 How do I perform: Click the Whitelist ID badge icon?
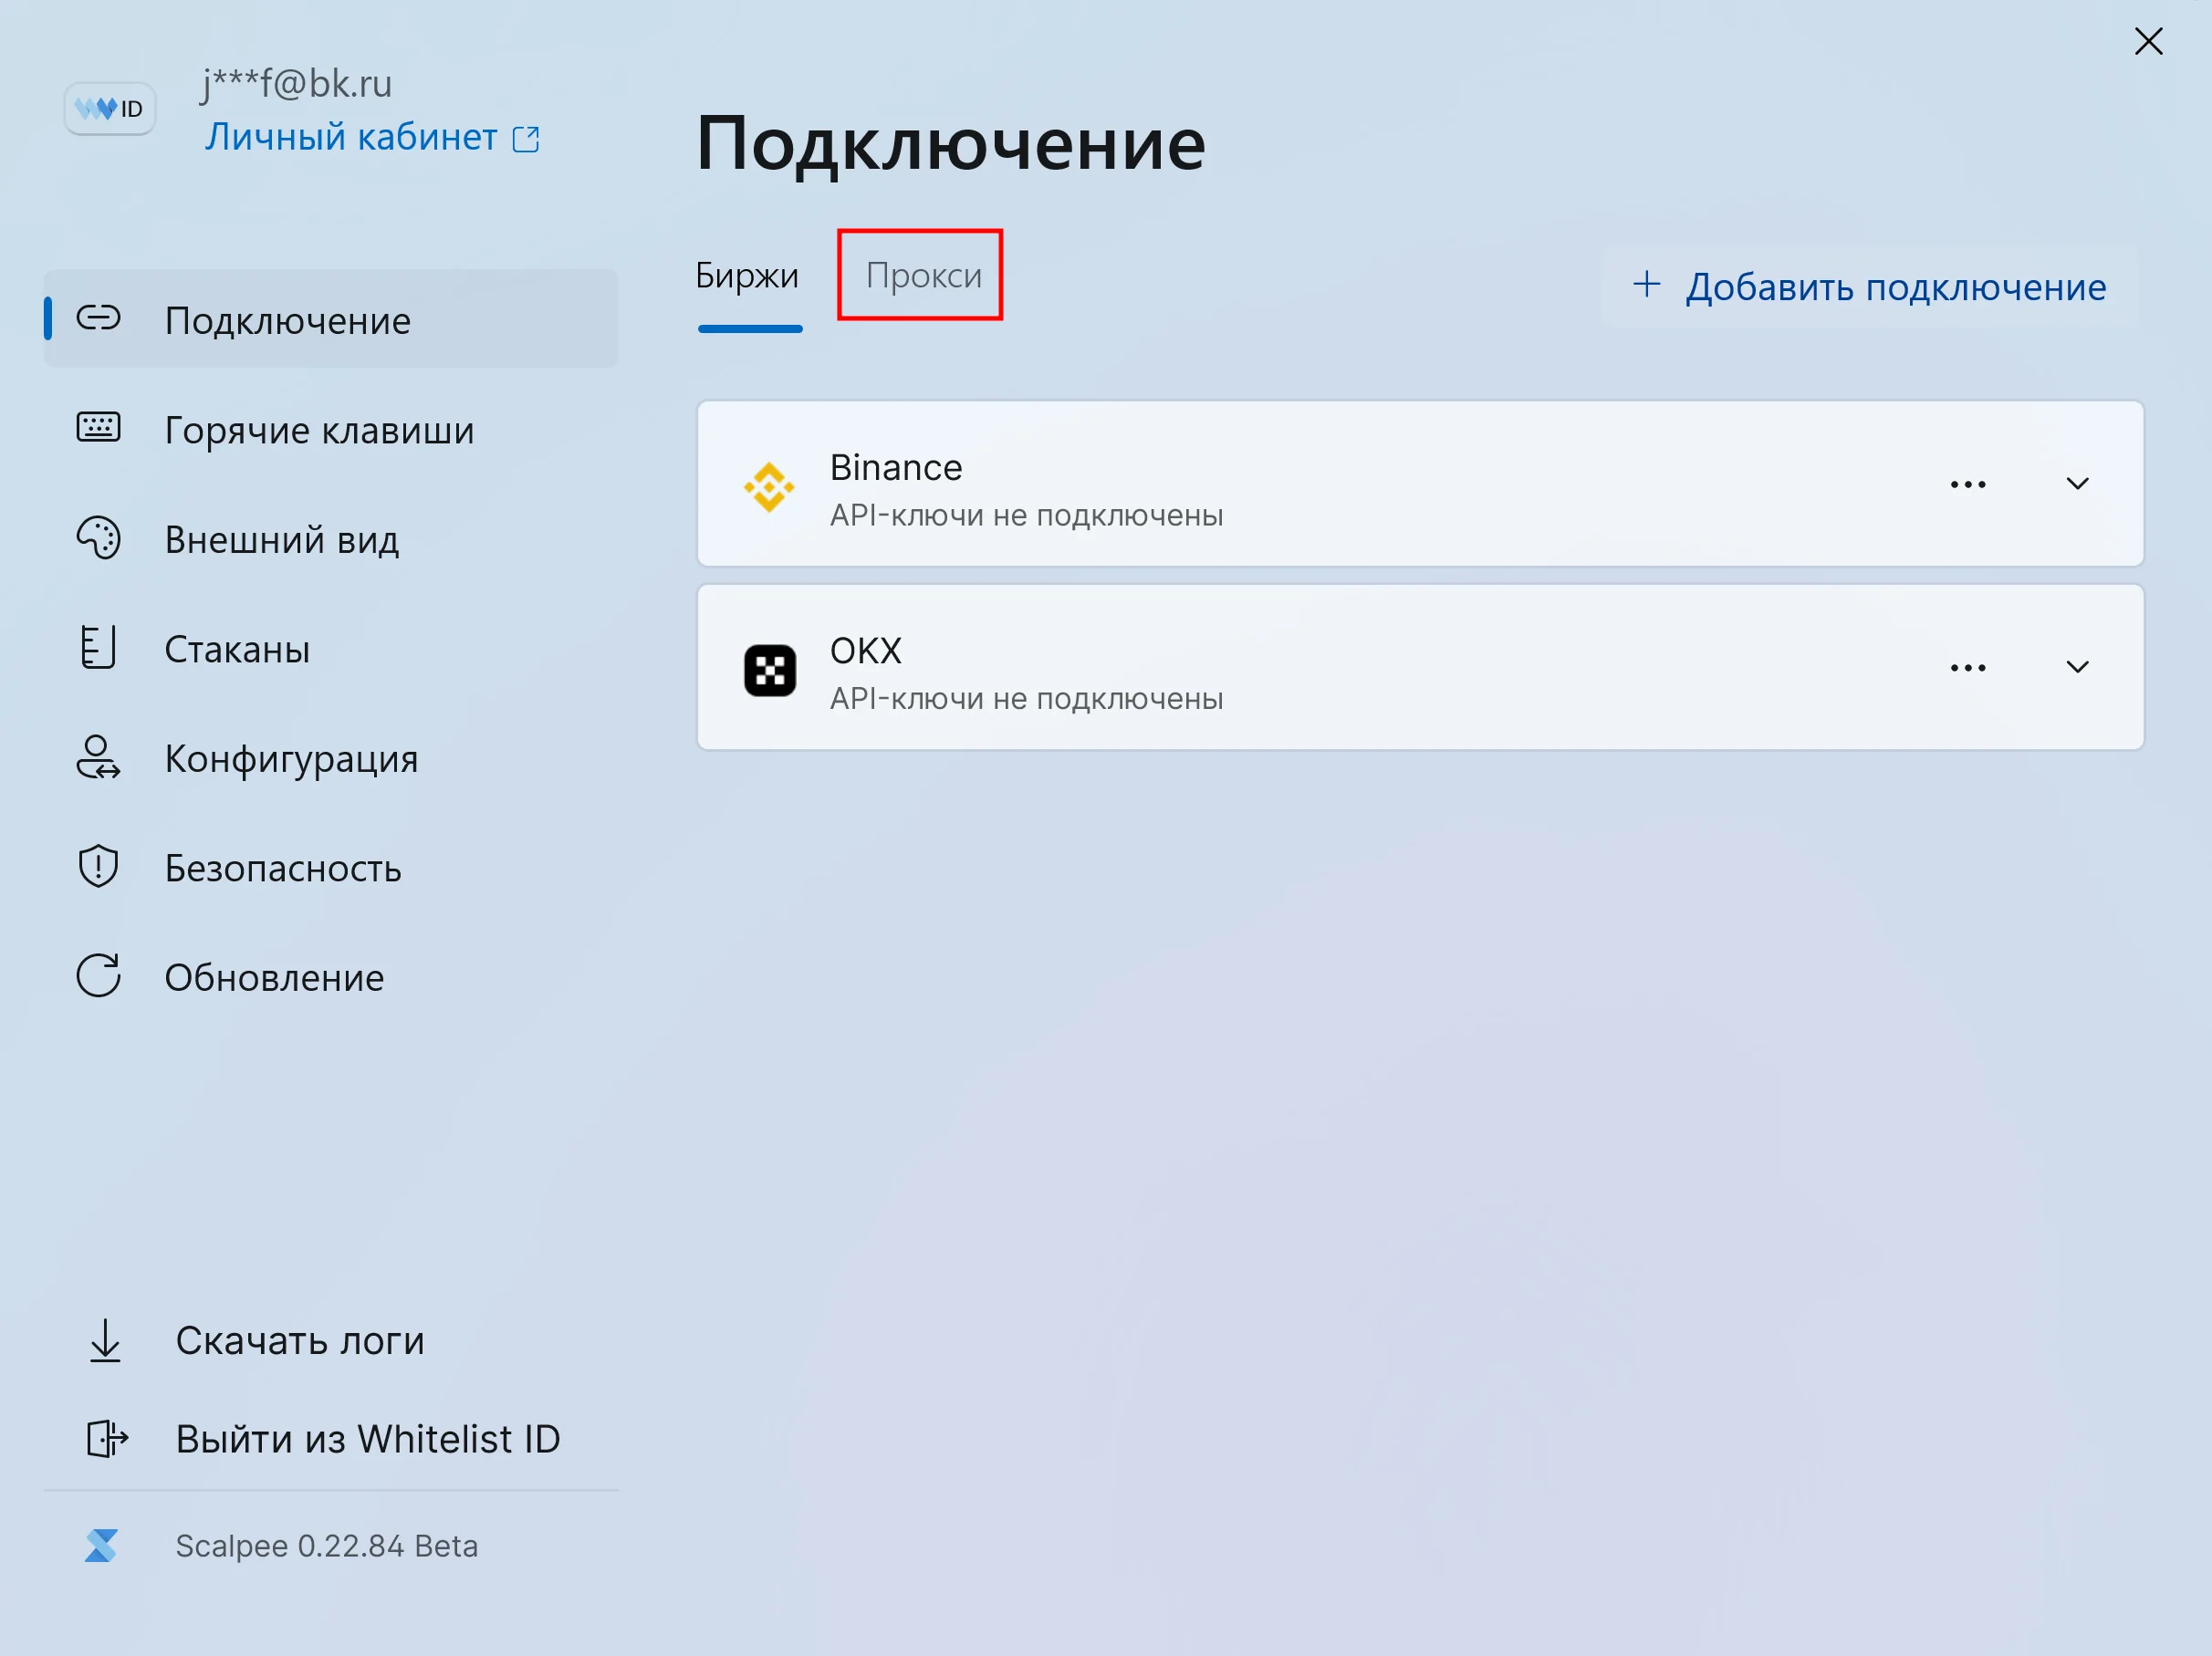[109, 108]
